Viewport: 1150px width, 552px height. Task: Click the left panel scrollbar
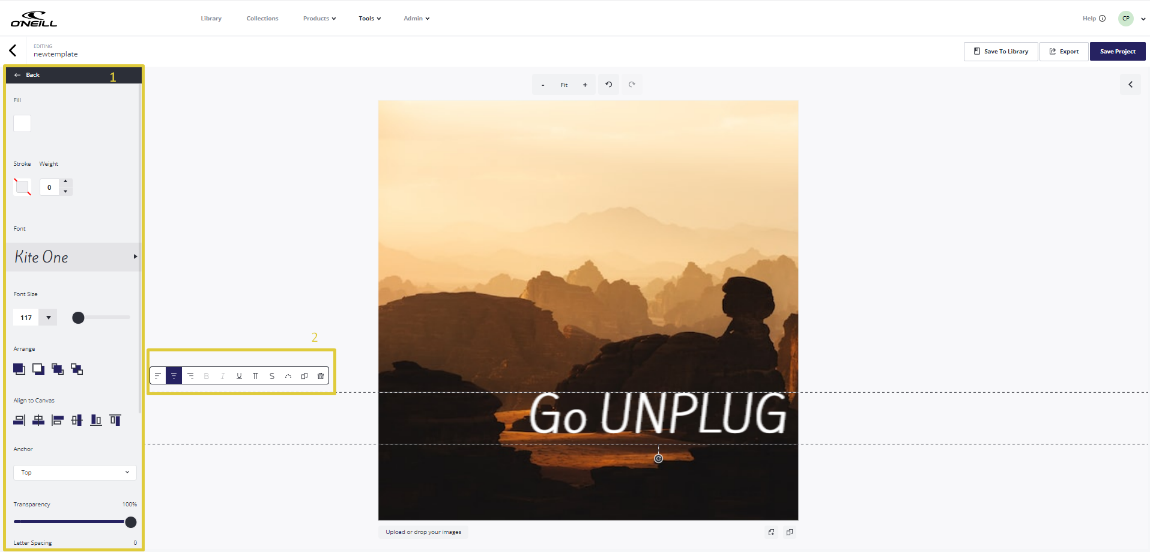pos(141,249)
